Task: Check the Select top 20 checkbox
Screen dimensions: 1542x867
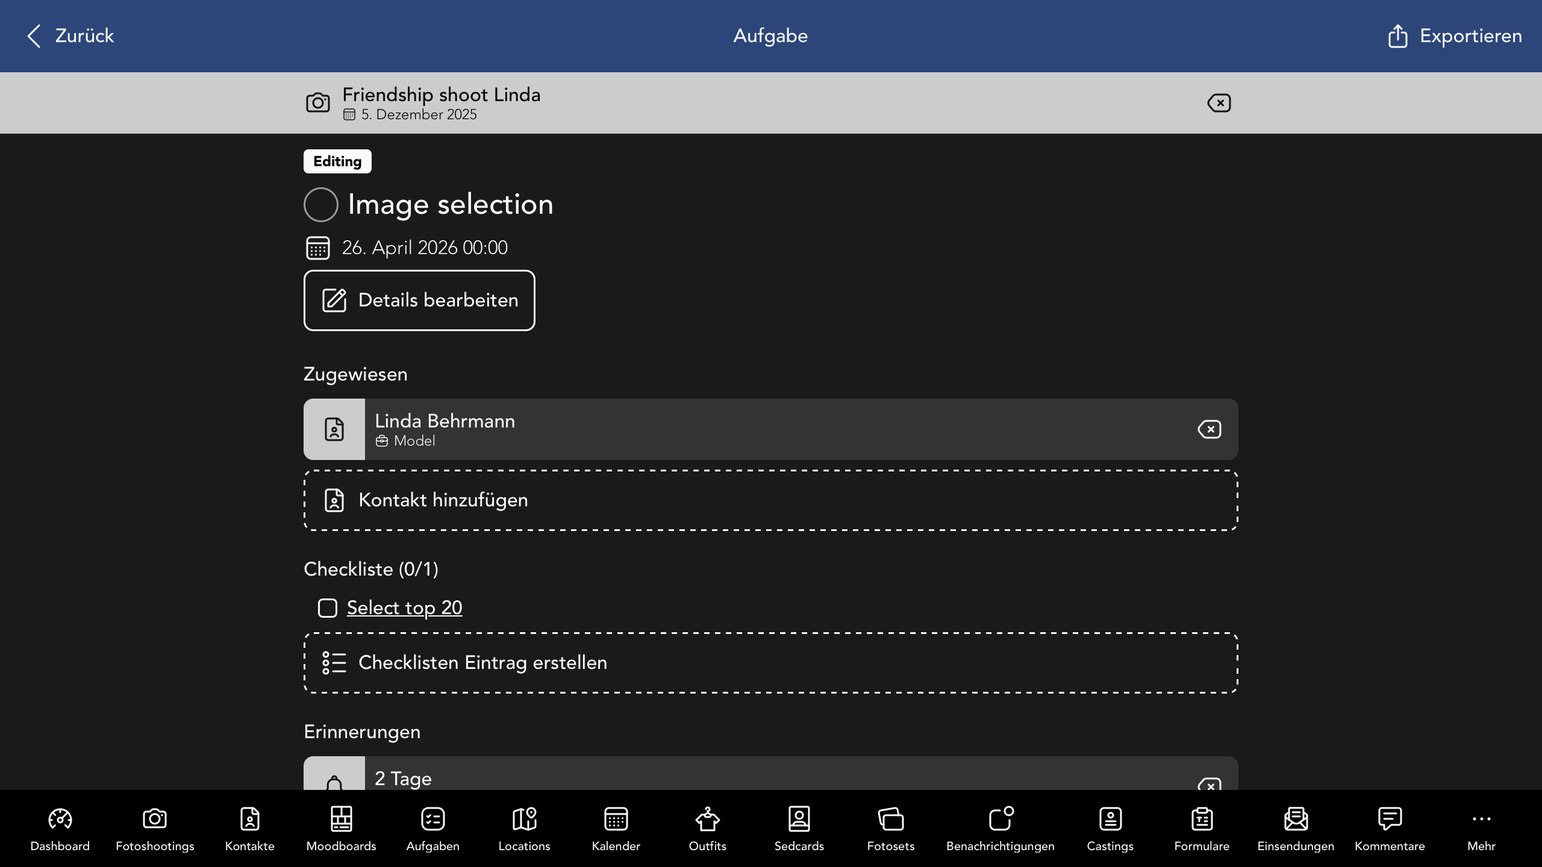Action: 328,608
